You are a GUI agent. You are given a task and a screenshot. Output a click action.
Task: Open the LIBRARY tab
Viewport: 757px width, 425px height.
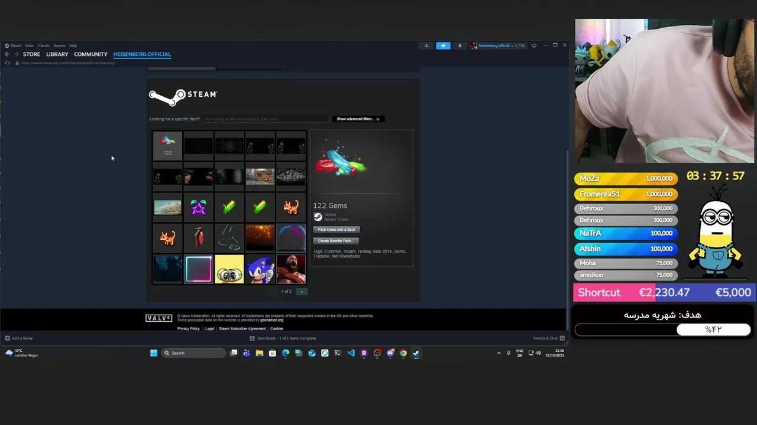pyautogui.click(x=57, y=54)
